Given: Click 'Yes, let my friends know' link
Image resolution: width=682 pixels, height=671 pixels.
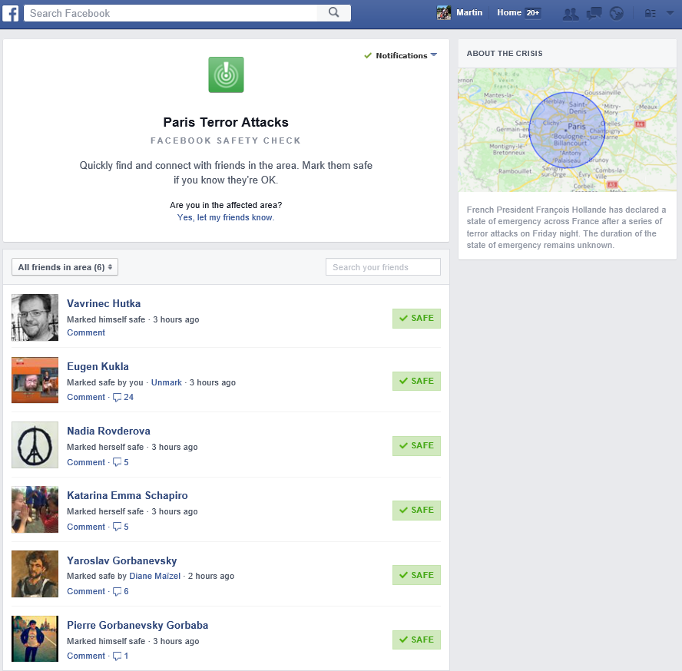Looking at the screenshot, I should pyautogui.click(x=226, y=217).
